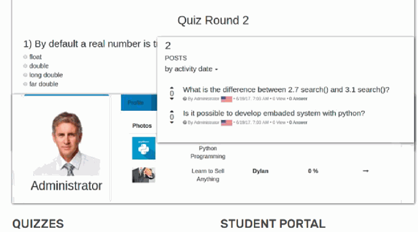The image size is (418, 232).
Task: Click the US flag on second post
Action: (226, 122)
